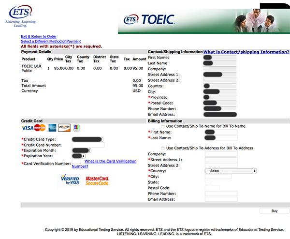Click the shipping Company field
This screenshot has height=239, width=290.
220,69
